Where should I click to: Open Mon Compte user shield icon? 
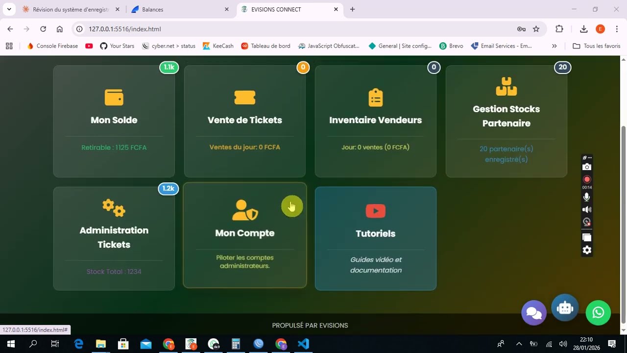(244, 210)
